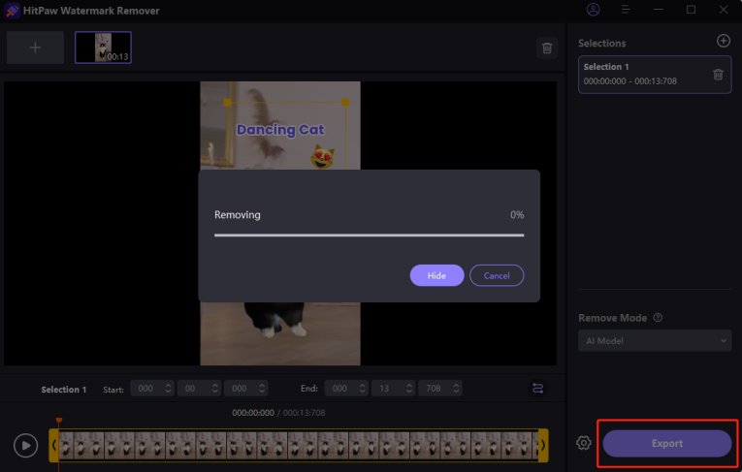
Task: Select the 00:13 video thumbnail
Action: (103, 47)
